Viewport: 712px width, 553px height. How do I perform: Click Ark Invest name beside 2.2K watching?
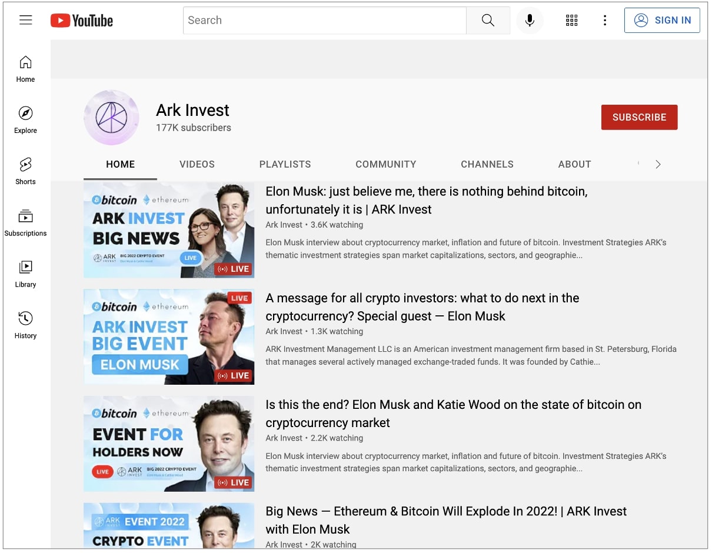tap(284, 438)
